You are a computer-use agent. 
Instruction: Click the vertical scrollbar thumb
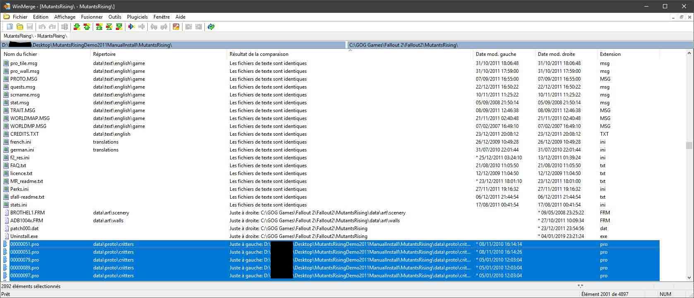(689, 145)
